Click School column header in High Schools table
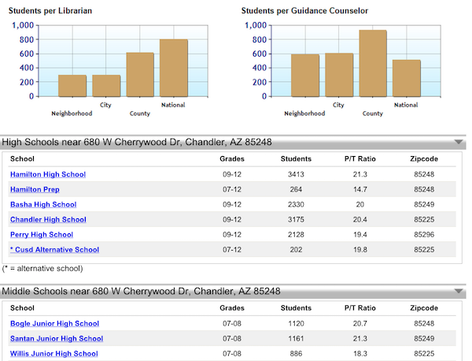 [x=22, y=159]
